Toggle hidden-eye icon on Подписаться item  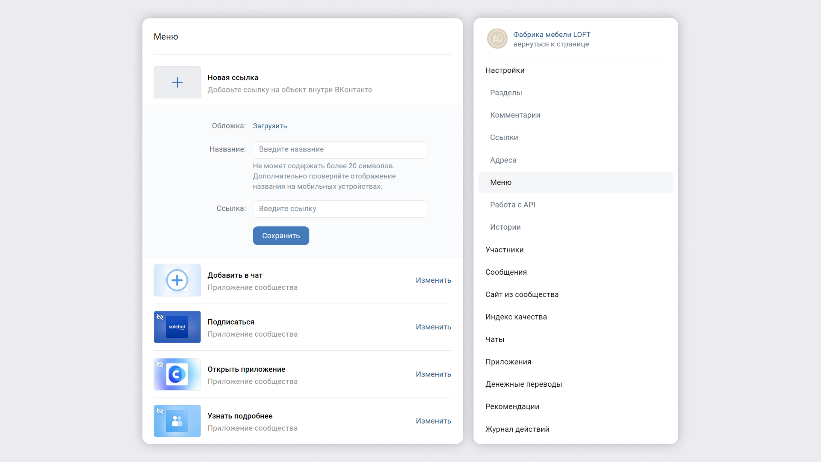pos(160,317)
